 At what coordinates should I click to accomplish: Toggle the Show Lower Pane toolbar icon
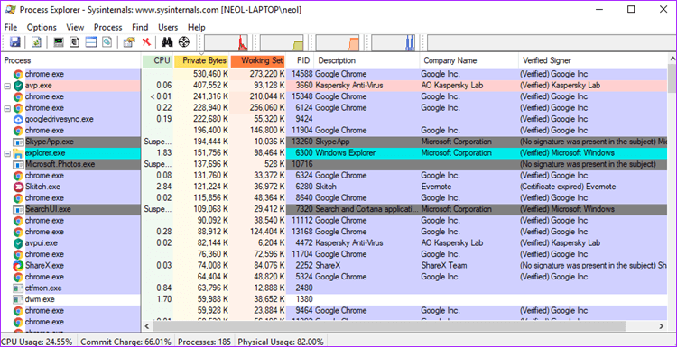[90, 41]
